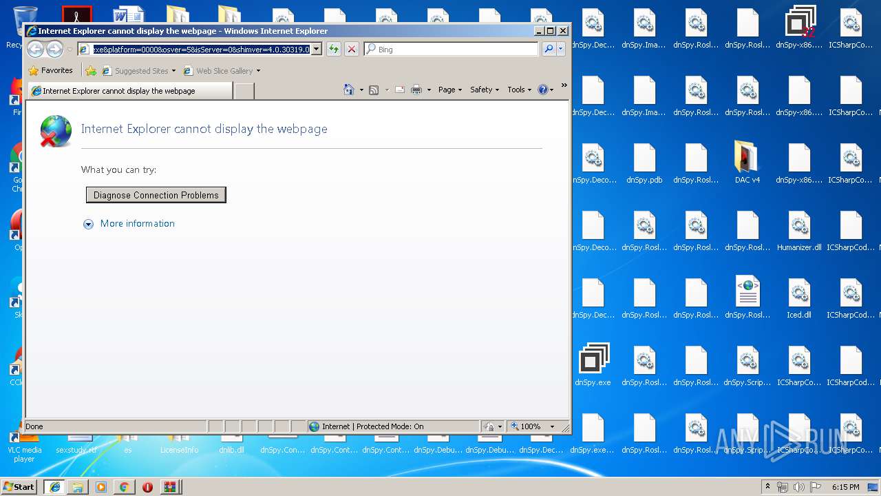Viewport: 881px width, 496px height.
Task: Go forward with the Forward arrow button
Action: coord(54,49)
